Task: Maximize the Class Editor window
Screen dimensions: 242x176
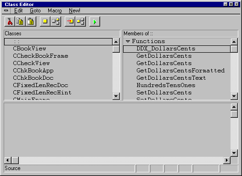Action: [231, 4]
